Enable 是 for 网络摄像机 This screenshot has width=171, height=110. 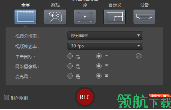[x=70, y=66]
